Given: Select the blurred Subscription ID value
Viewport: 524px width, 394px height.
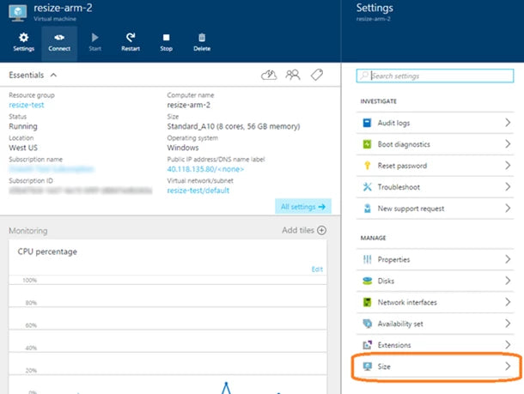Looking at the screenshot, I should (80, 191).
